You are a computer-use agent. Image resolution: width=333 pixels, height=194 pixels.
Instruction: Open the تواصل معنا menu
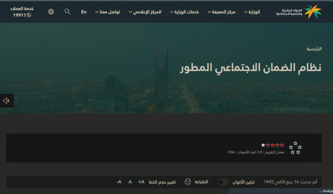107,12
